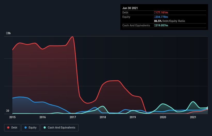Click the 3b y-axis label
The image size is (212, 136).
pyautogui.click(x=8, y=33)
